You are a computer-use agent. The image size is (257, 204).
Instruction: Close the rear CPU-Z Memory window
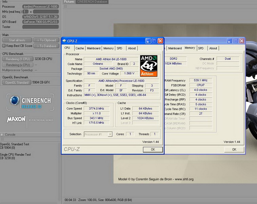click(x=242, y=41)
